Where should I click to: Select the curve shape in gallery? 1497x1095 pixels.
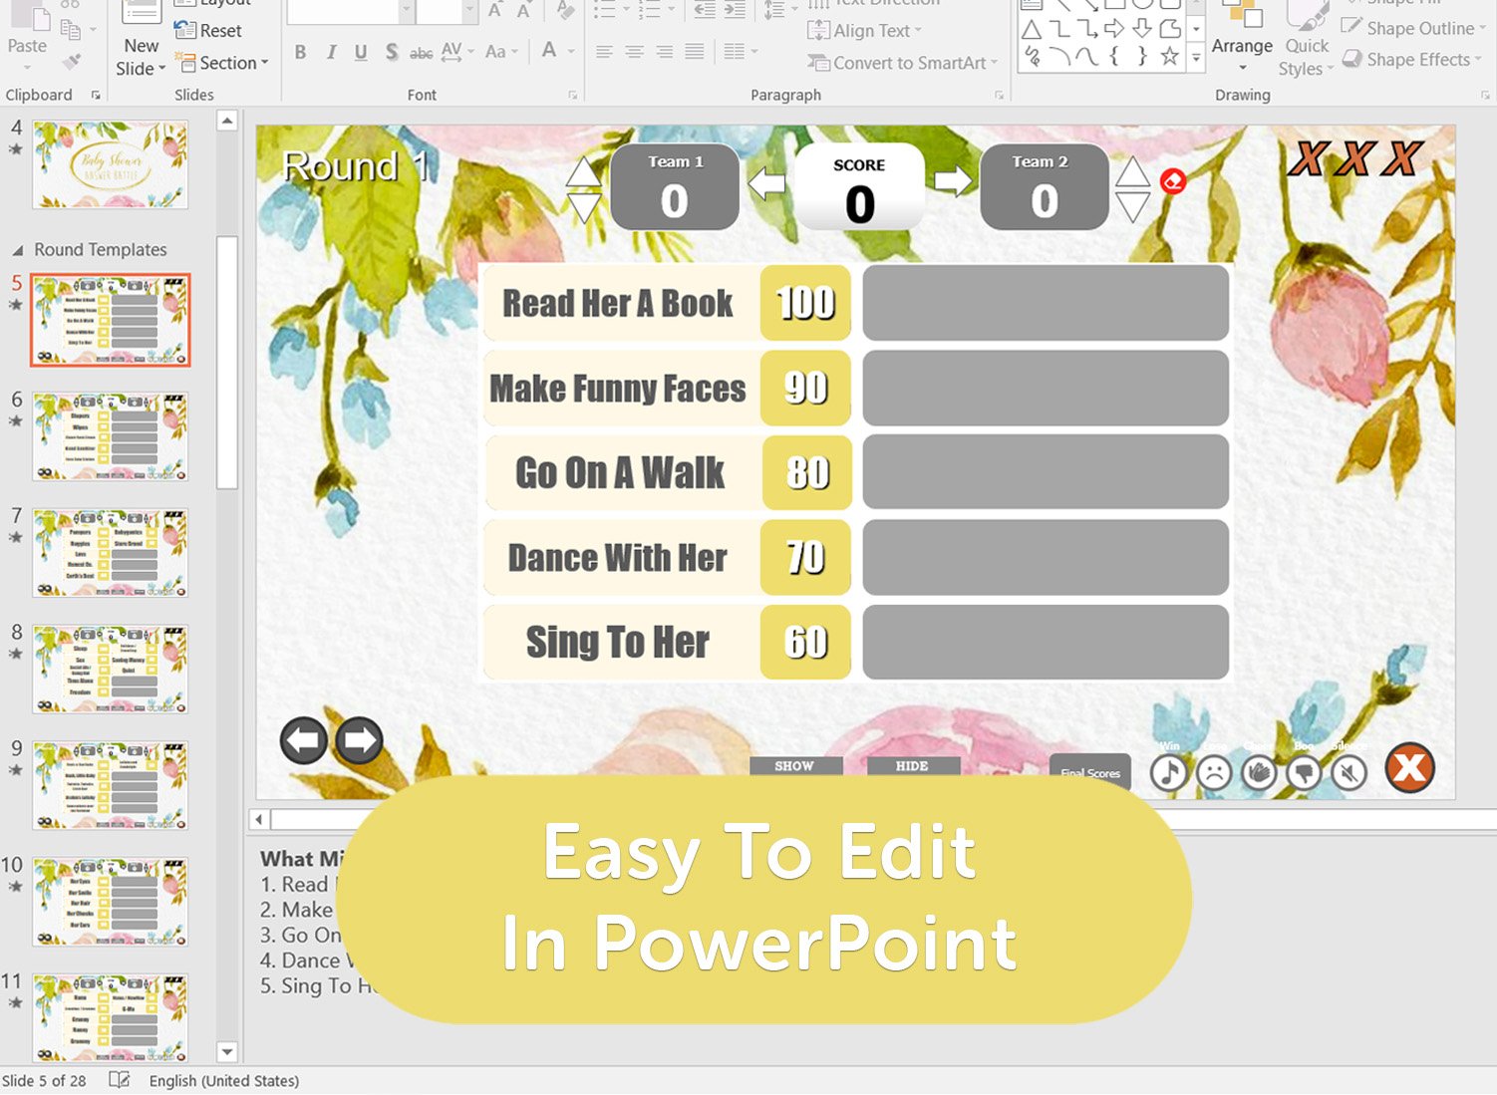(x=1087, y=57)
